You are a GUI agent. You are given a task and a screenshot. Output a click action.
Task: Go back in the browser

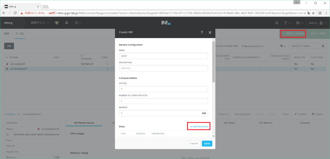tap(4, 13)
